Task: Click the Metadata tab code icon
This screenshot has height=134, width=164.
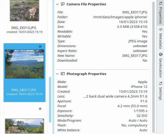Action: click(x=160, y=29)
